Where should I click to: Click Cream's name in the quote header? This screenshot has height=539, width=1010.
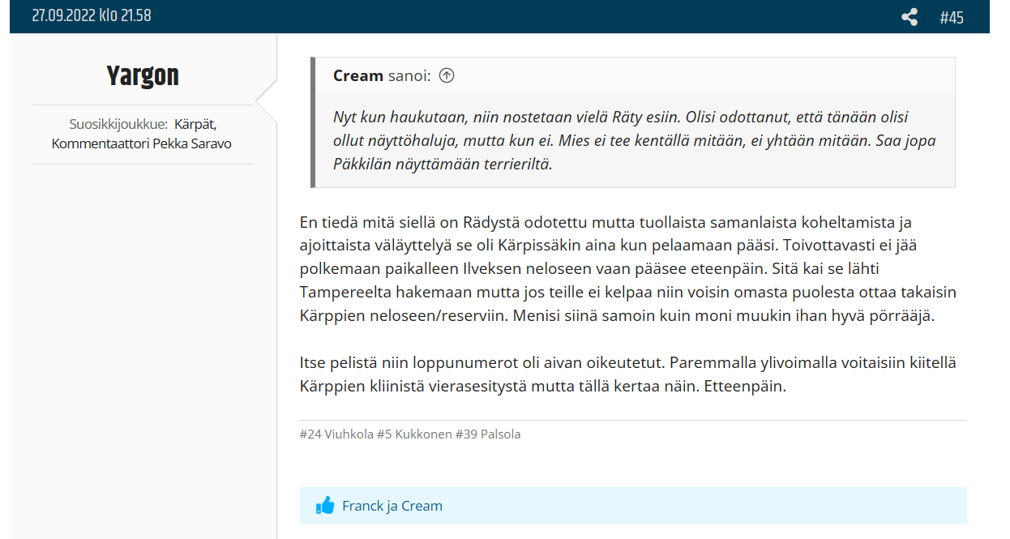tap(357, 75)
